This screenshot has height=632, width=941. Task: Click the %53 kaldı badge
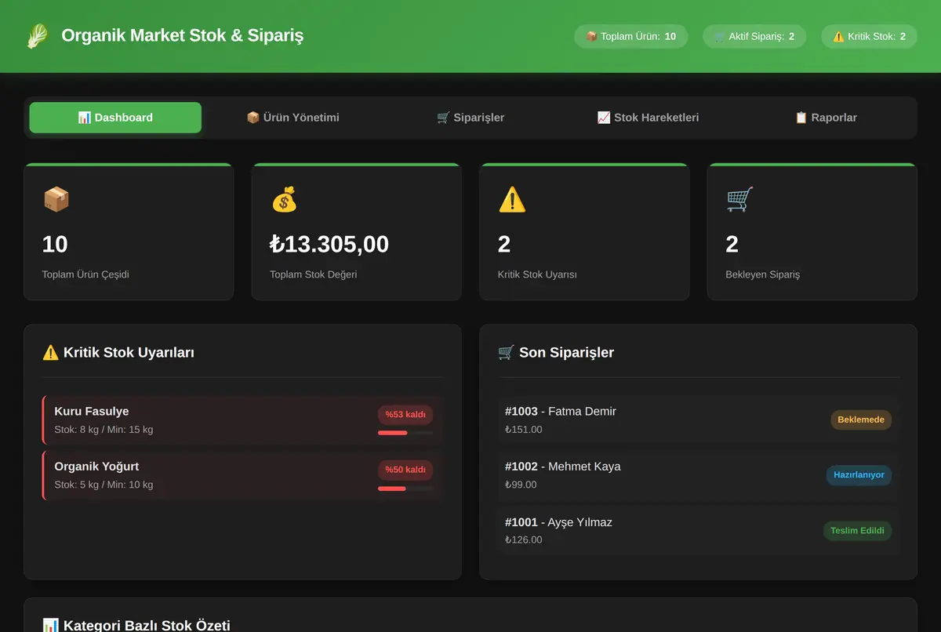coord(405,415)
